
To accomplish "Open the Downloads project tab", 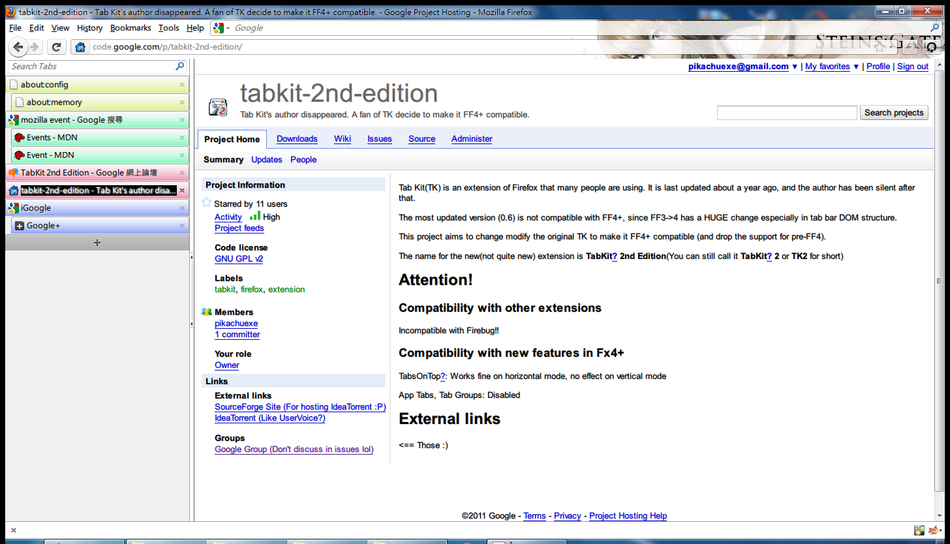I will point(297,139).
